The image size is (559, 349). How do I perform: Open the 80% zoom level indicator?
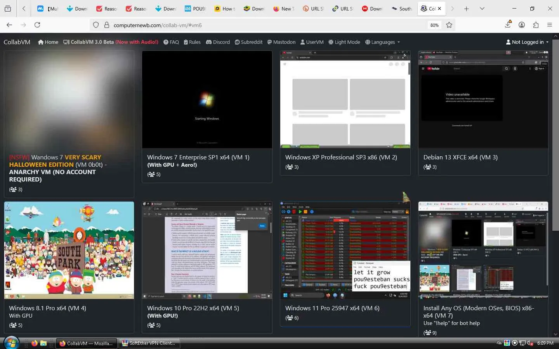coord(434,25)
